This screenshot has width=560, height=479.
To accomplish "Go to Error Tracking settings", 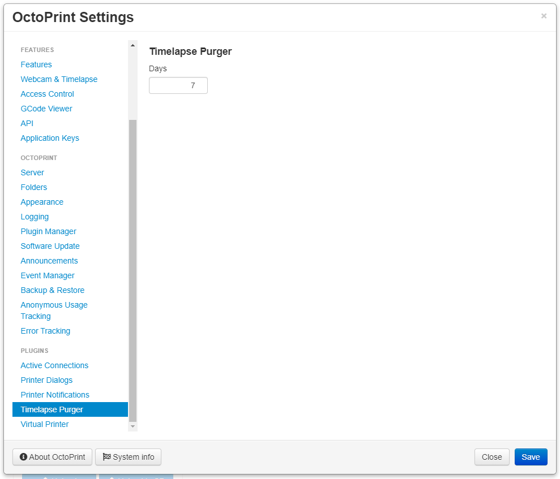I will [45, 331].
